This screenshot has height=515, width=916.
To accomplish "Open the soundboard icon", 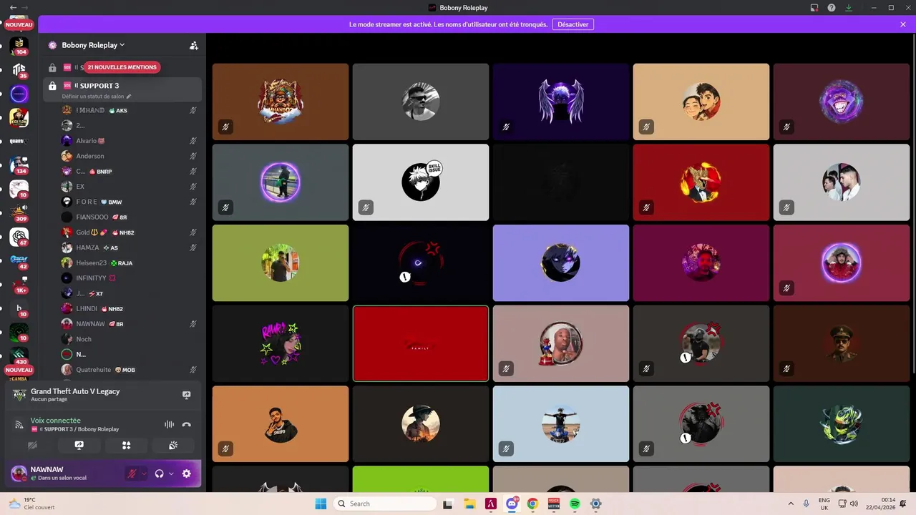I will click(x=173, y=445).
